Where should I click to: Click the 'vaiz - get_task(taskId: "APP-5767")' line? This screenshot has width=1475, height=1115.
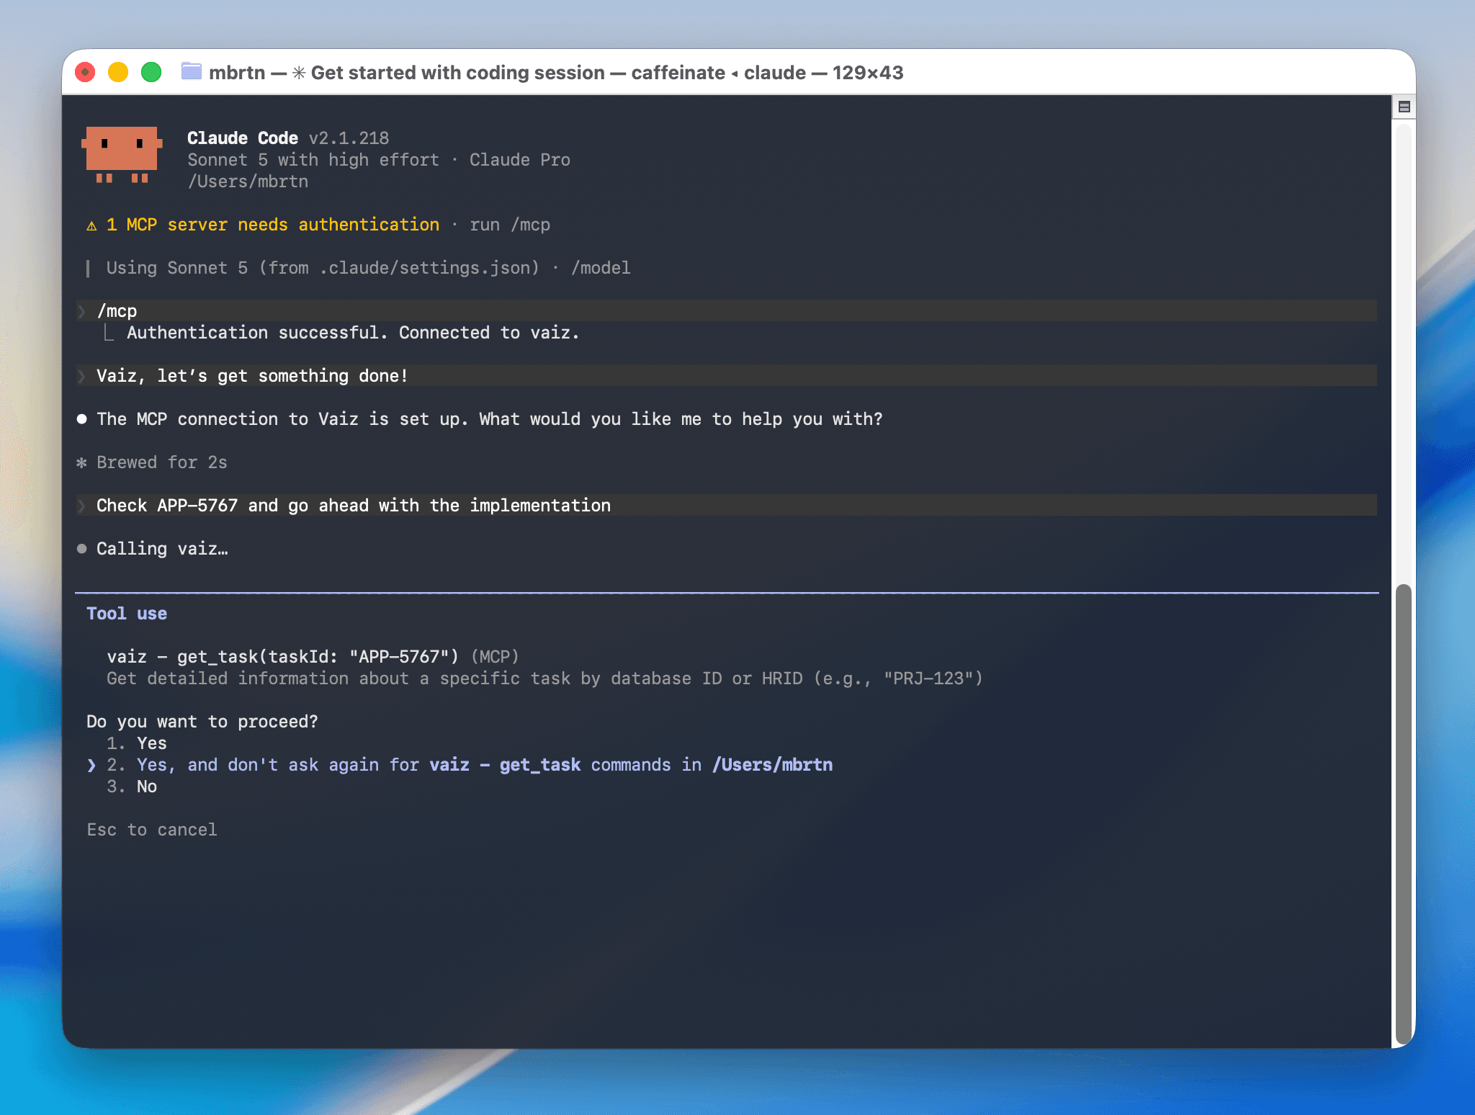pyautogui.click(x=313, y=657)
